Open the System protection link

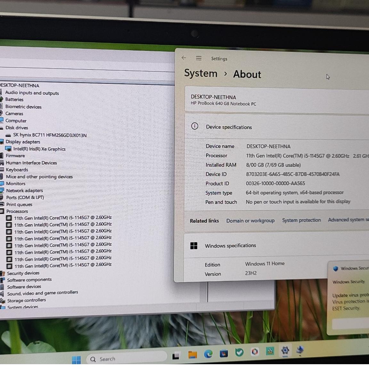(x=301, y=220)
